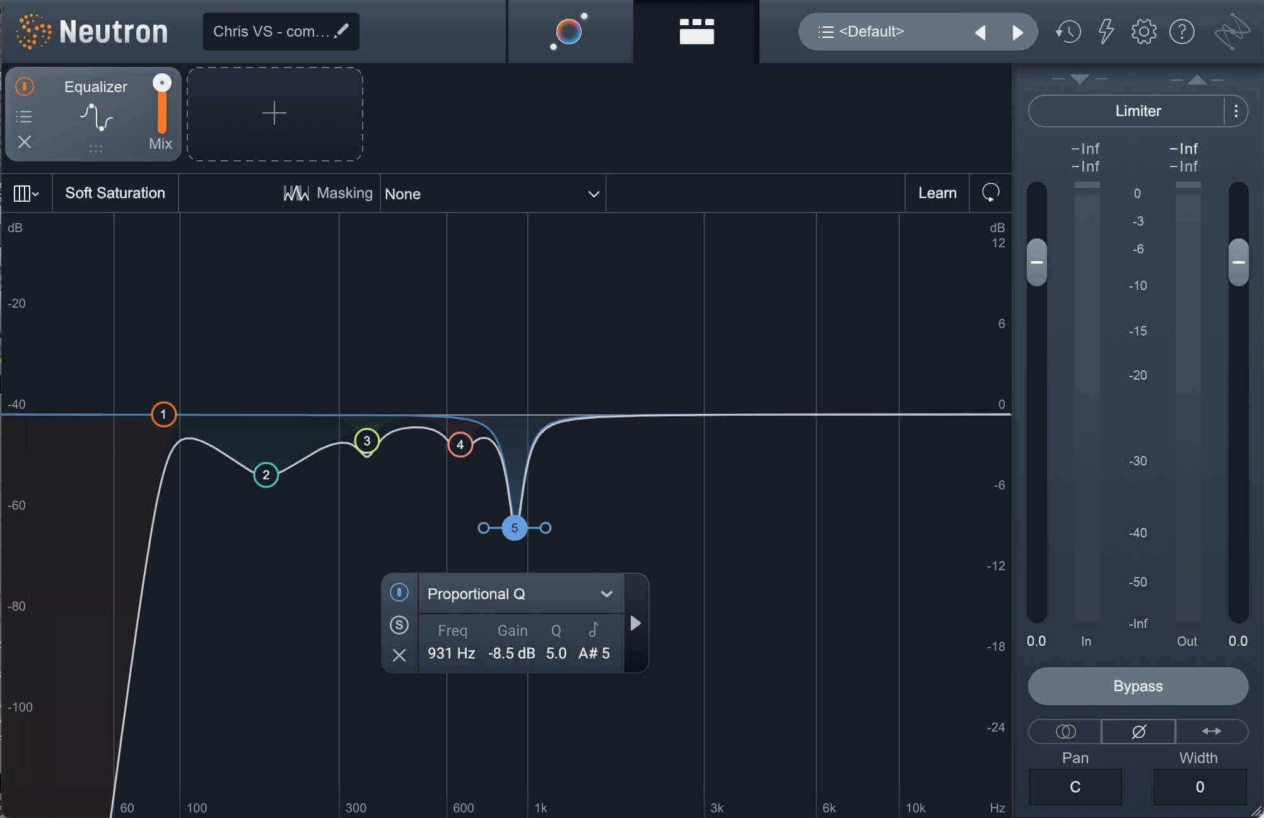Edit the Pan value field
1264x818 pixels.
1075,786
